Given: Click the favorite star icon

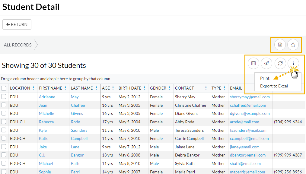Looking at the screenshot, I should (293, 45).
